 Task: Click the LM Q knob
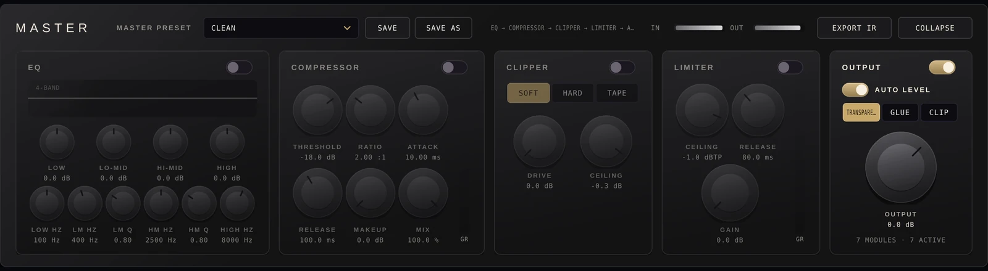click(x=123, y=203)
